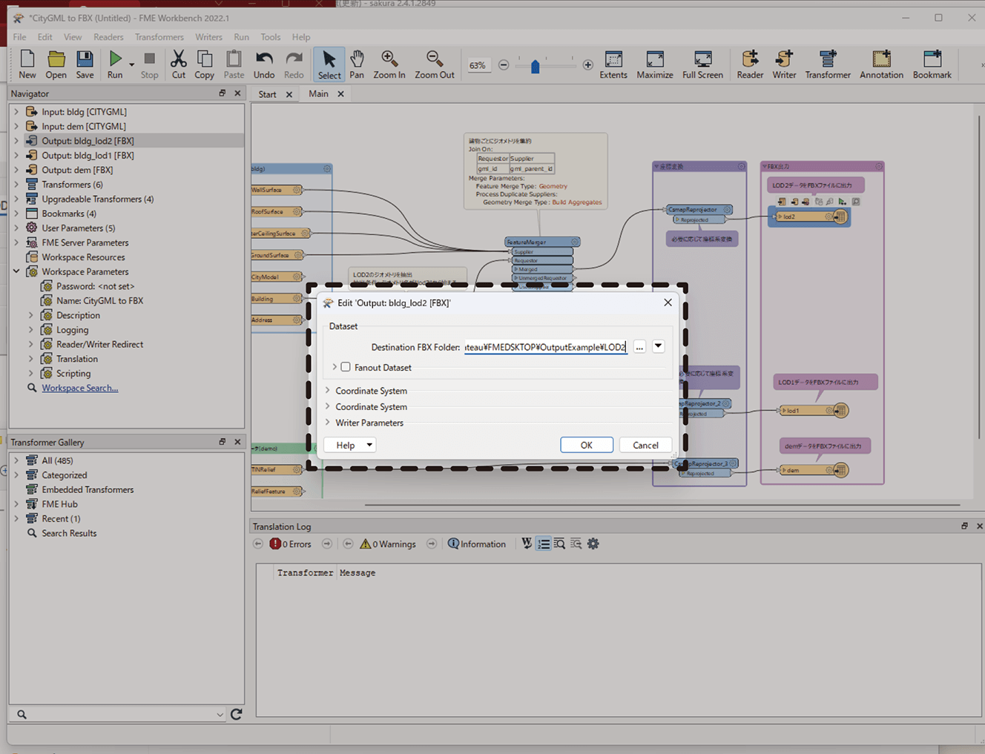Open the Help button dropdown arrow

[x=369, y=445]
